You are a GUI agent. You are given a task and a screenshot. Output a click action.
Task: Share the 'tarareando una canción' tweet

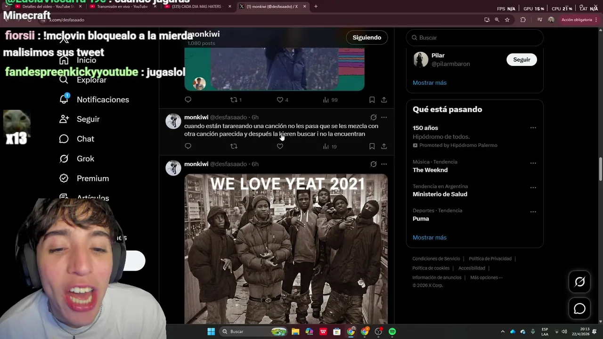(x=384, y=146)
